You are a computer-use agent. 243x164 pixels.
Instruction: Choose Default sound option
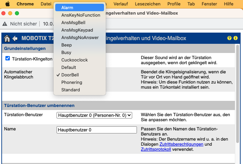pyautogui.click(x=80, y=67)
